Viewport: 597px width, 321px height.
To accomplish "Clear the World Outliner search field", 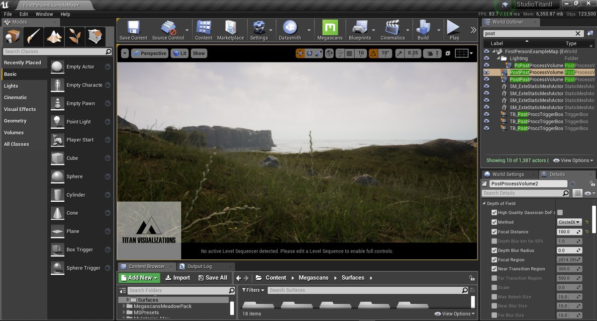I will pos(578,33).
